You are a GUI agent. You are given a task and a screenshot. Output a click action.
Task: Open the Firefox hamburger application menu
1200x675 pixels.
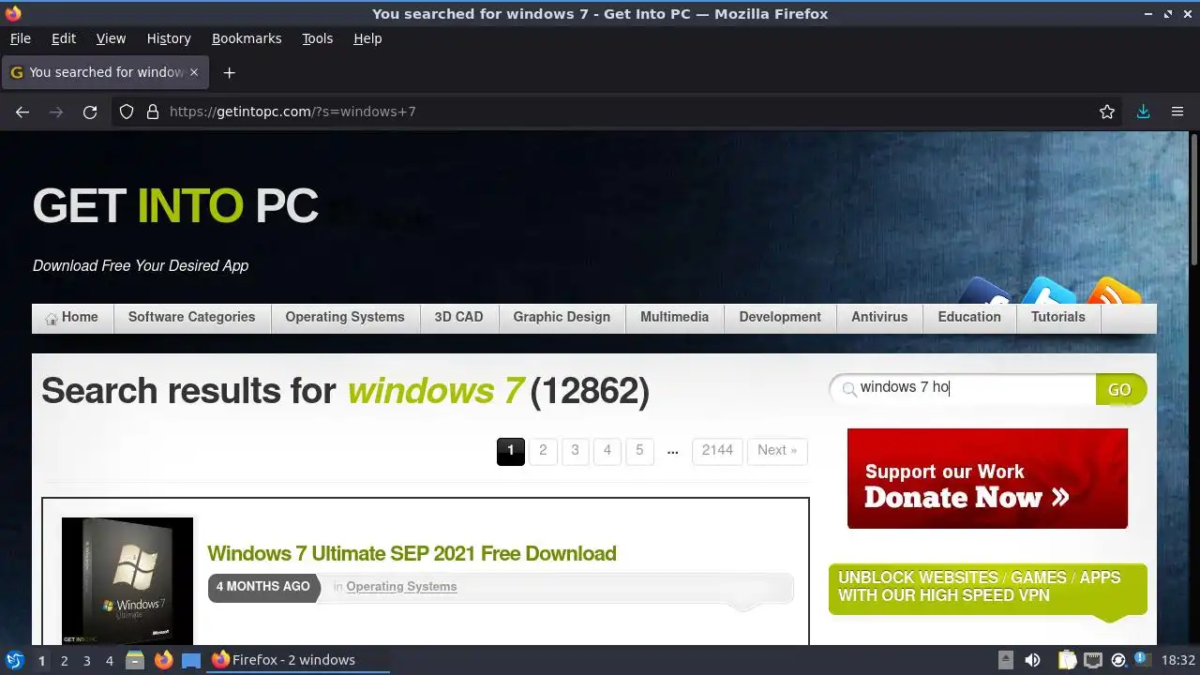(1177, 112)
